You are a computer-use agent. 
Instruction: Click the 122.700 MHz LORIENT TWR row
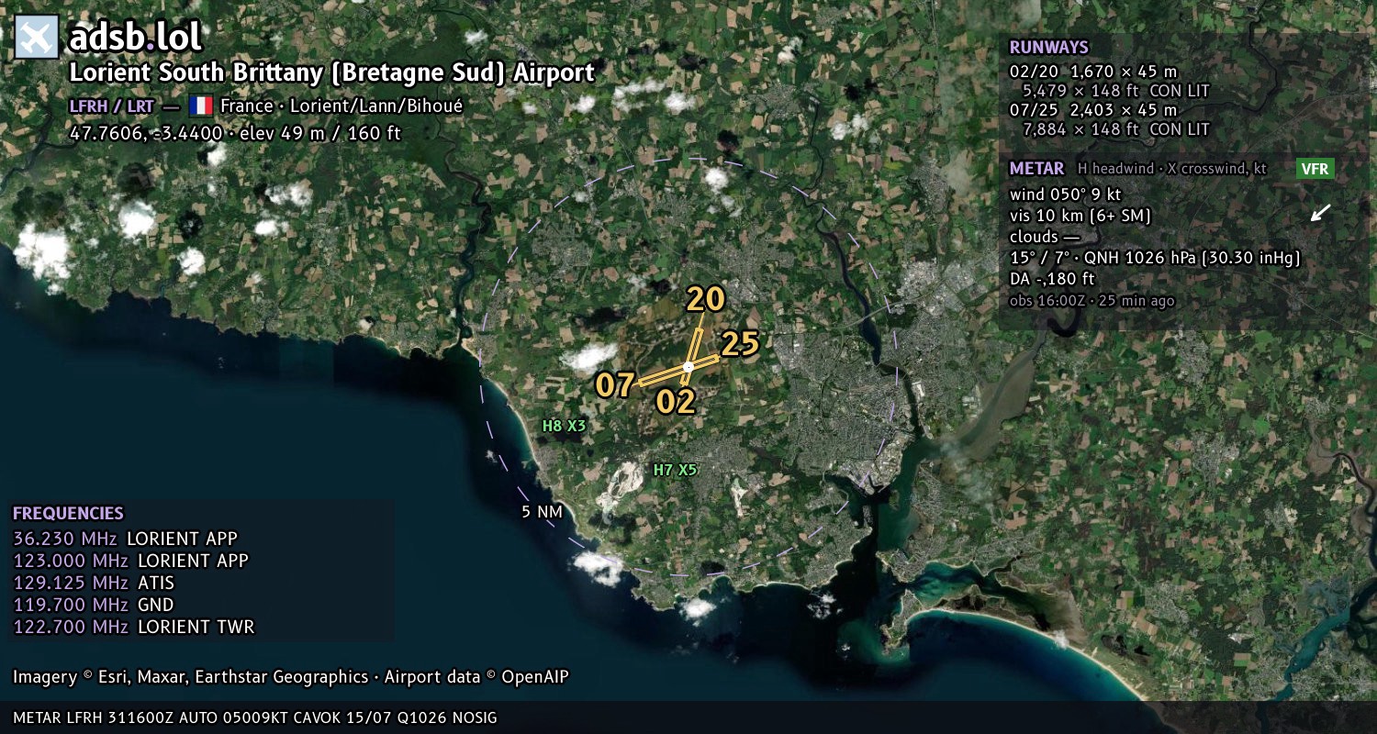pyautogui.click(x=134, y=627)
